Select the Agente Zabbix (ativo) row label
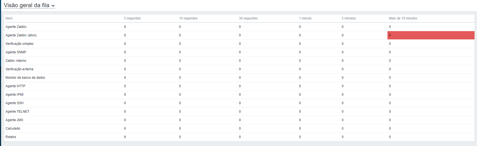Viewport: 477px width, 146px height. [21, 35]
